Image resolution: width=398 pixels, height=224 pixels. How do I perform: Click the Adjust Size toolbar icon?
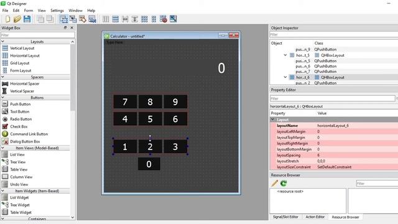click(173, 19)
